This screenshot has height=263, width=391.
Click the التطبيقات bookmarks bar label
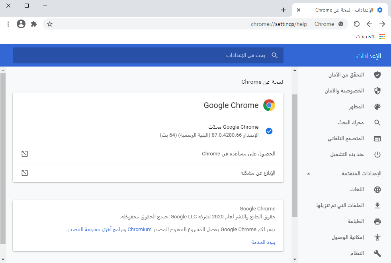tap(366, 37)
